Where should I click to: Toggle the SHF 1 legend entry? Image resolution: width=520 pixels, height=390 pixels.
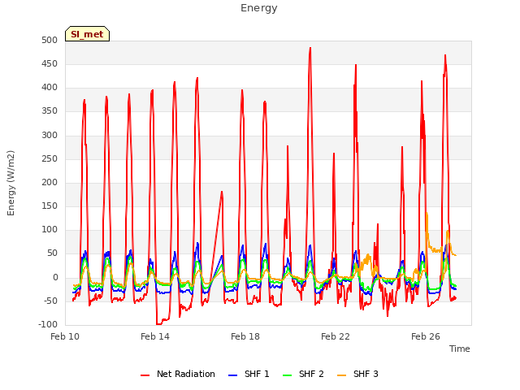(x=249, y=374)
